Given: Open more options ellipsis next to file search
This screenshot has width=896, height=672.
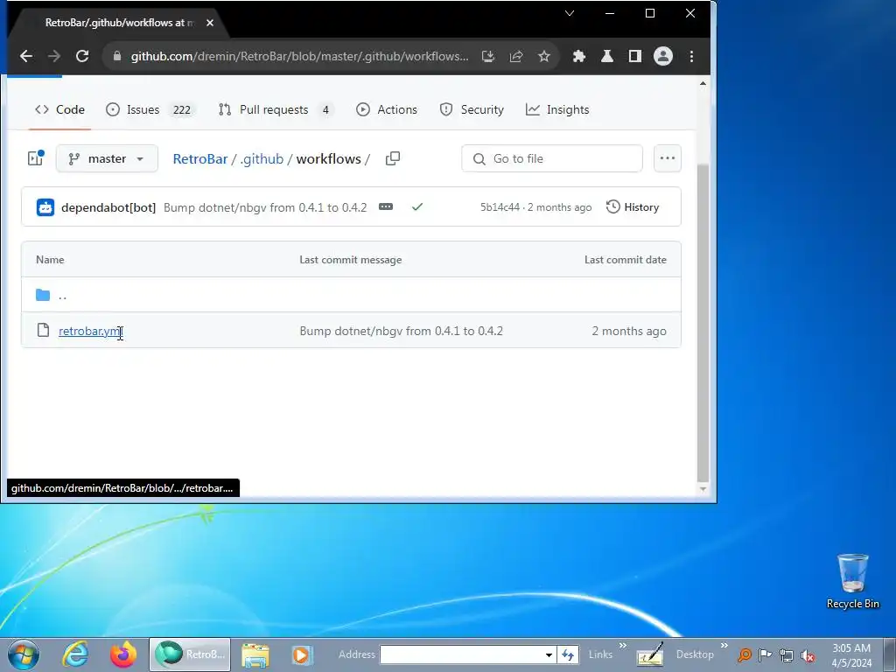Looking at the screenshot, I should point(668,158).
